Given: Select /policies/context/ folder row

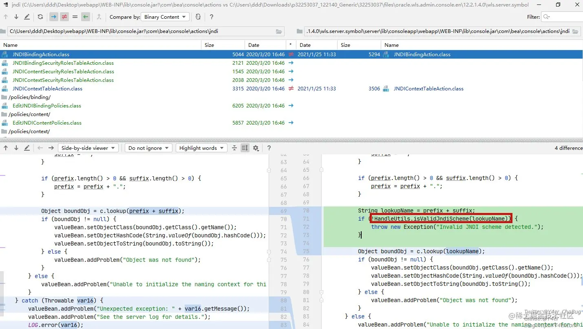Looking at the screenshot, I should 29,132.
